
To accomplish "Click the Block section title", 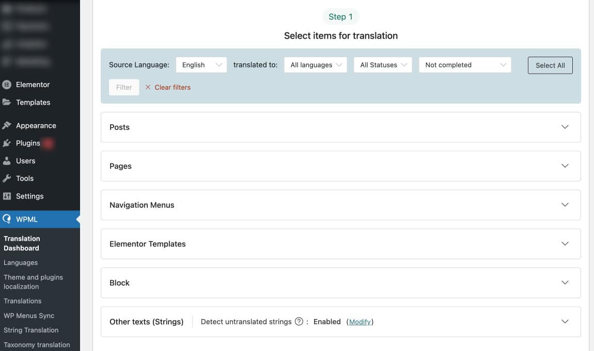I will click(119, 283).
